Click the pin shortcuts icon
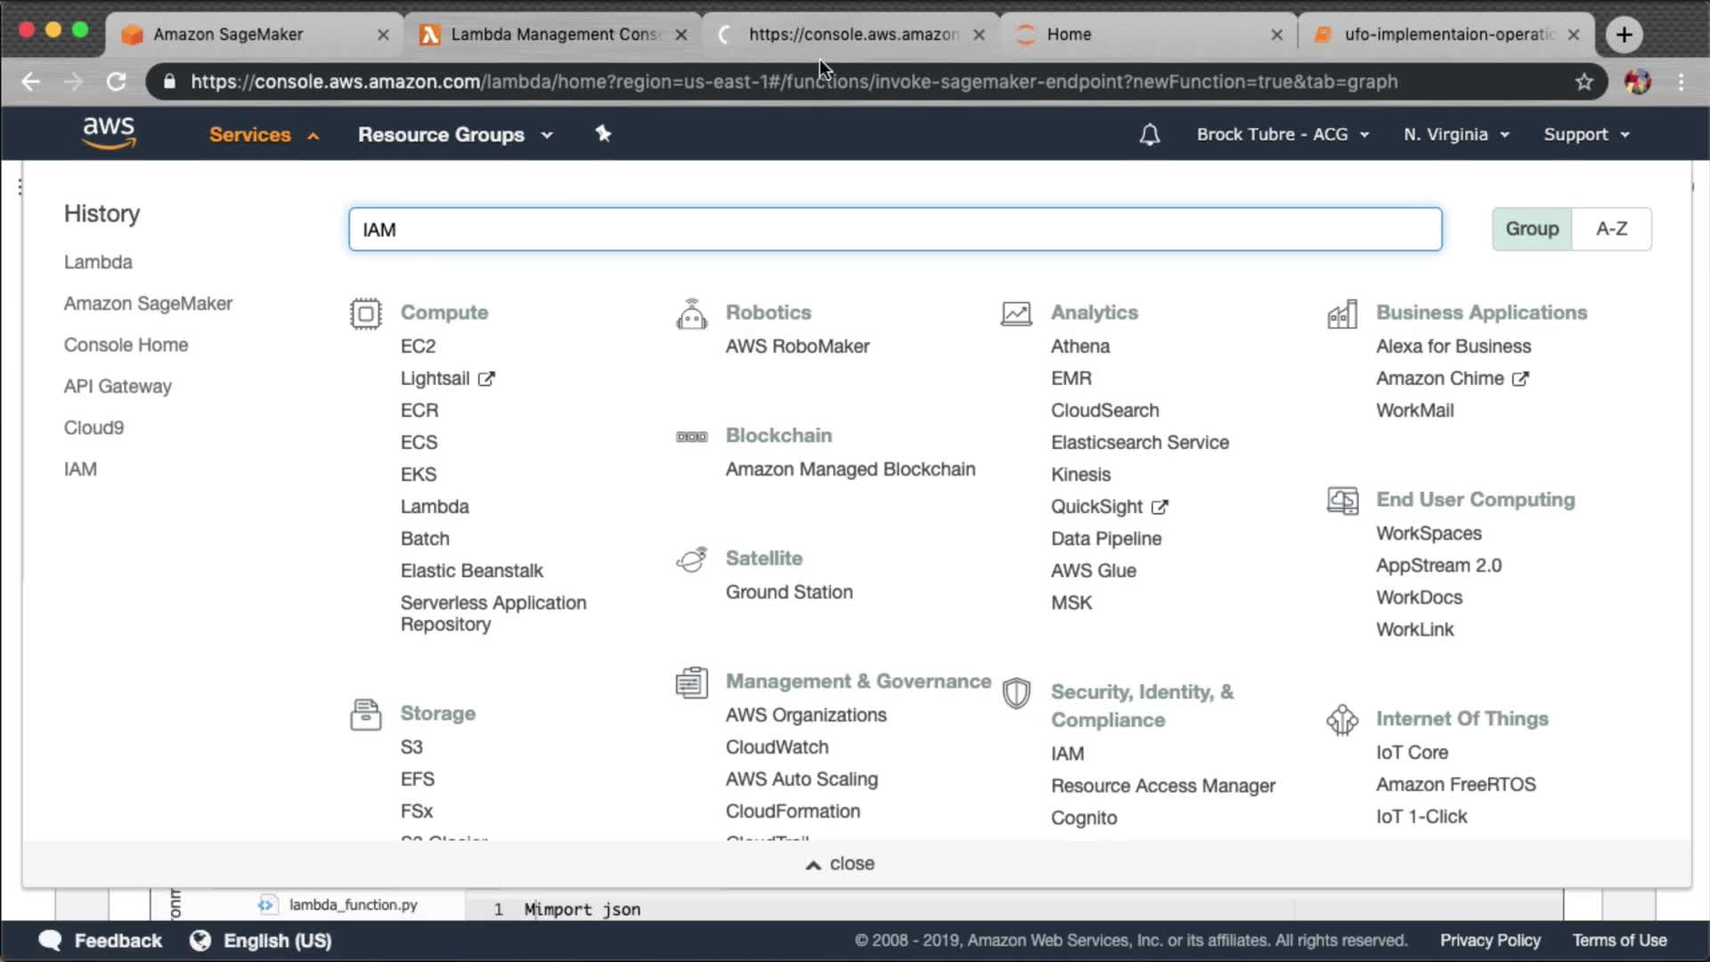Screen dimensions: 1710x962 pos(603,134)
